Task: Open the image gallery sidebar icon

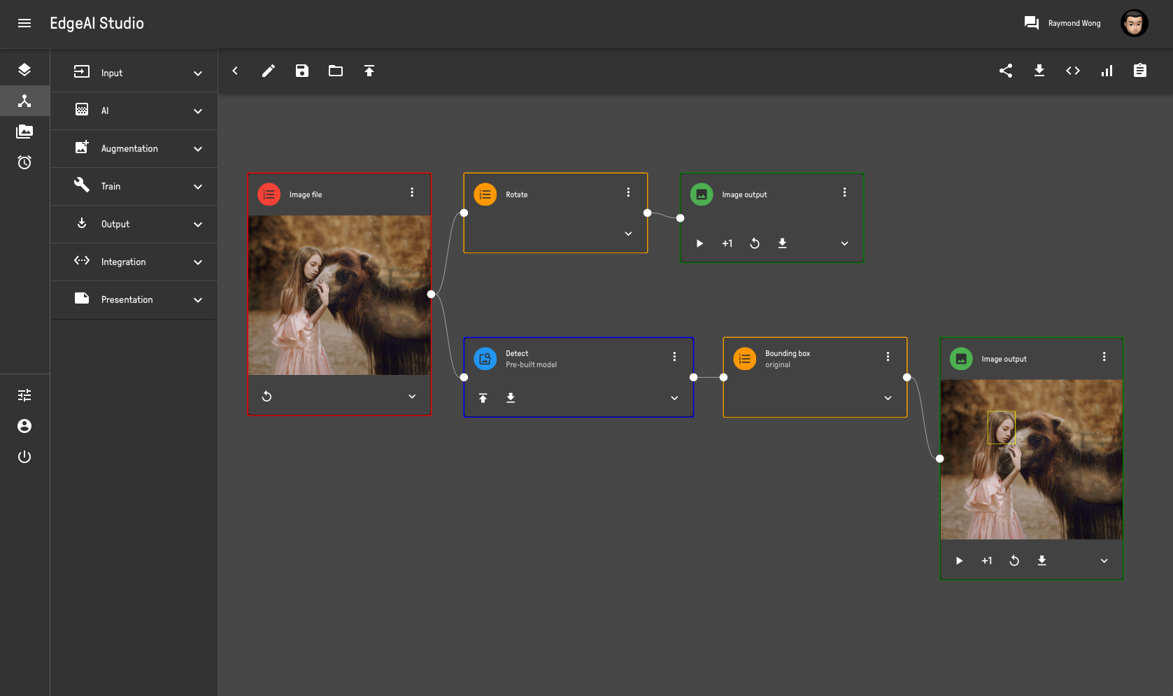Action: pyautogui.click(x=24, y=132)
